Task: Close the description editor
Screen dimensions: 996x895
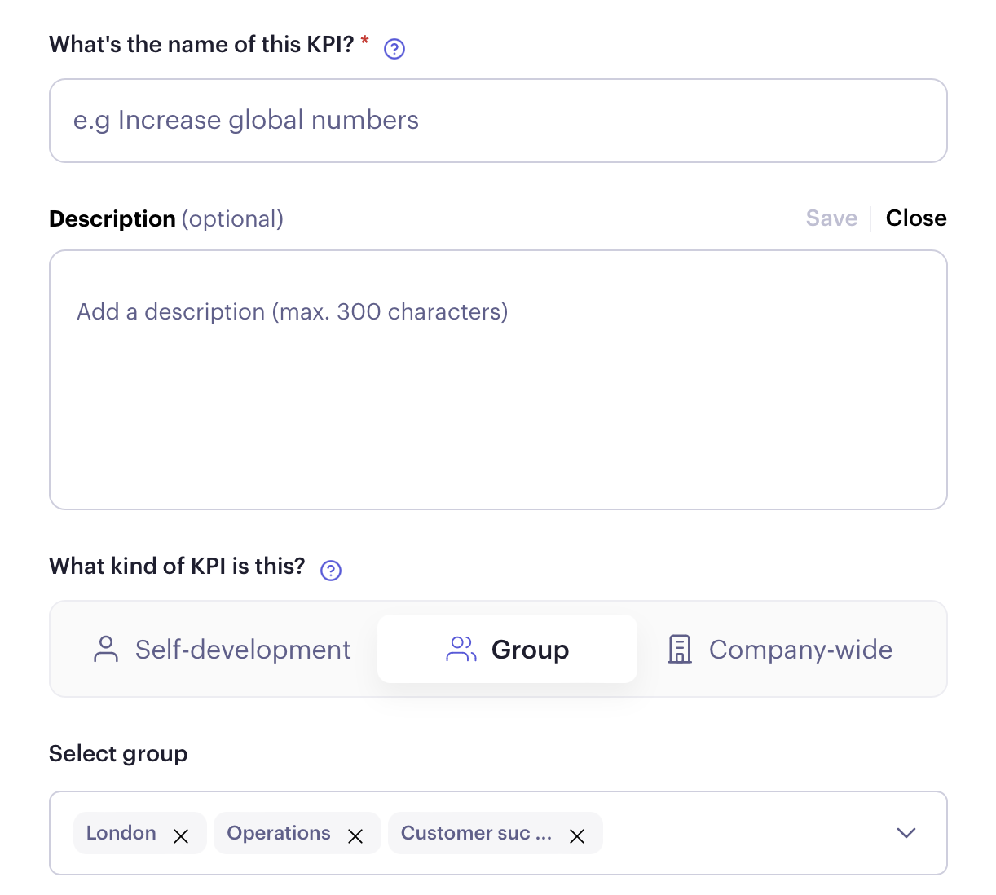Action: (916, 218)
